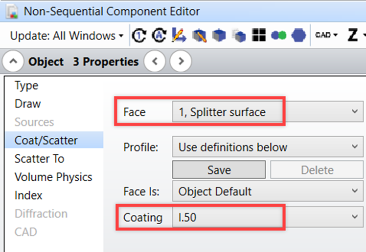This screenshot has width=366, height=252.
Task: Click the black four-square grid icon
Action: pyautogui.click(x=259, y=36)
